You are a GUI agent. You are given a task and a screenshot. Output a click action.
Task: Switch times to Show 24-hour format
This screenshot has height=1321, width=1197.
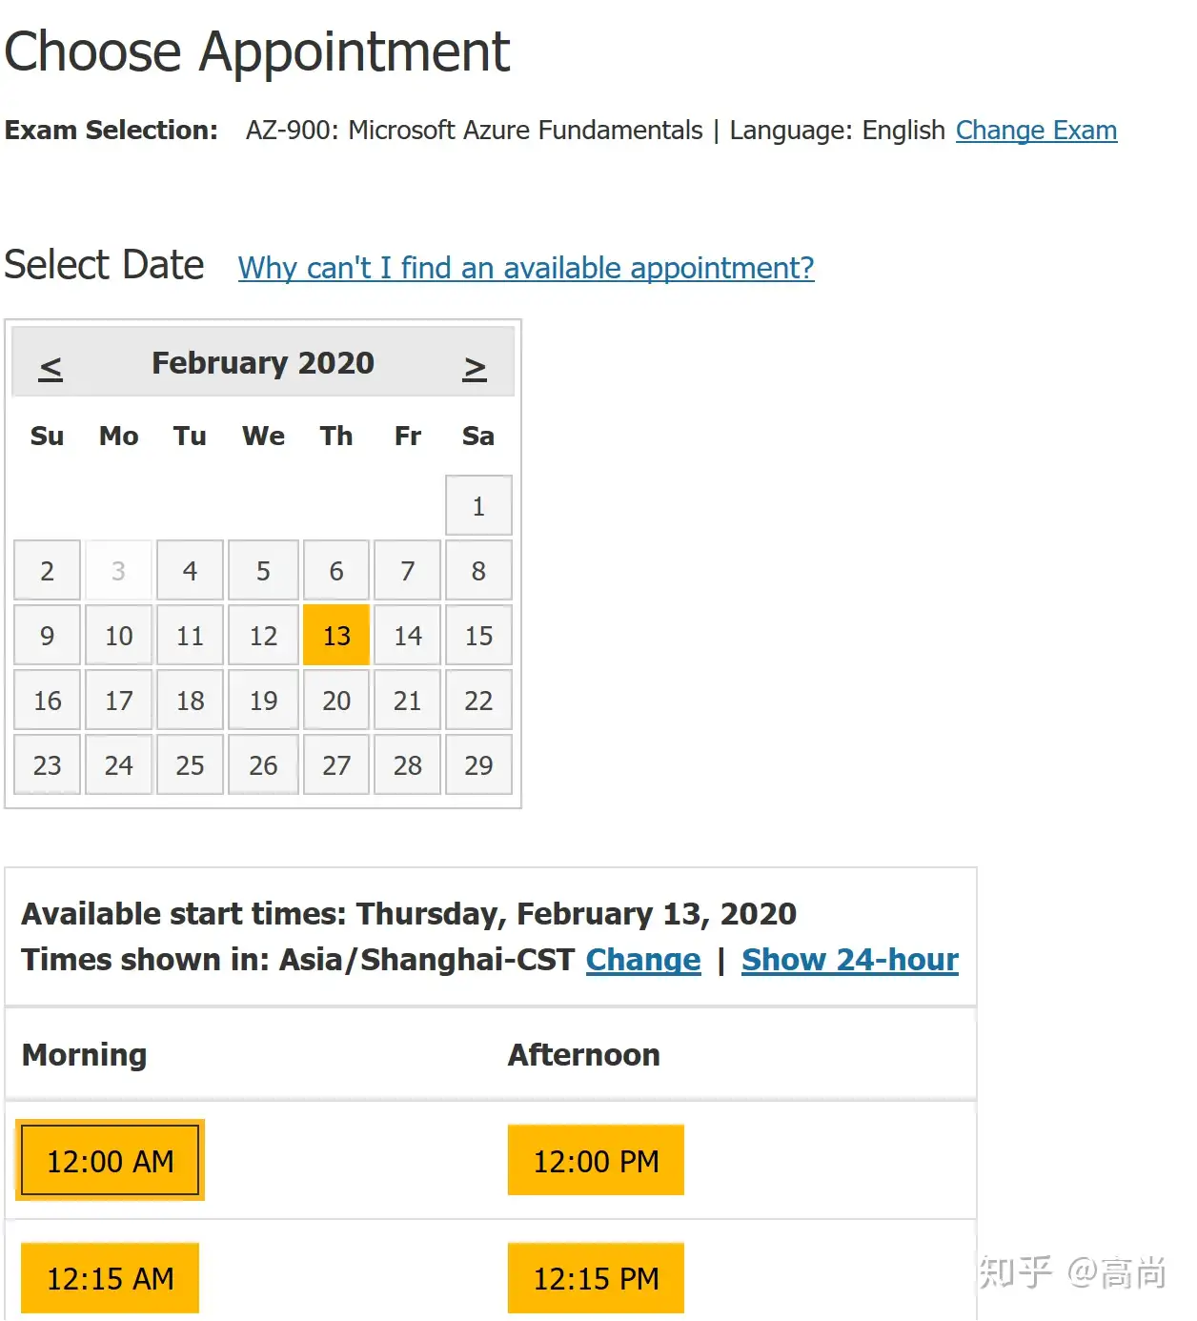[850, 960]
